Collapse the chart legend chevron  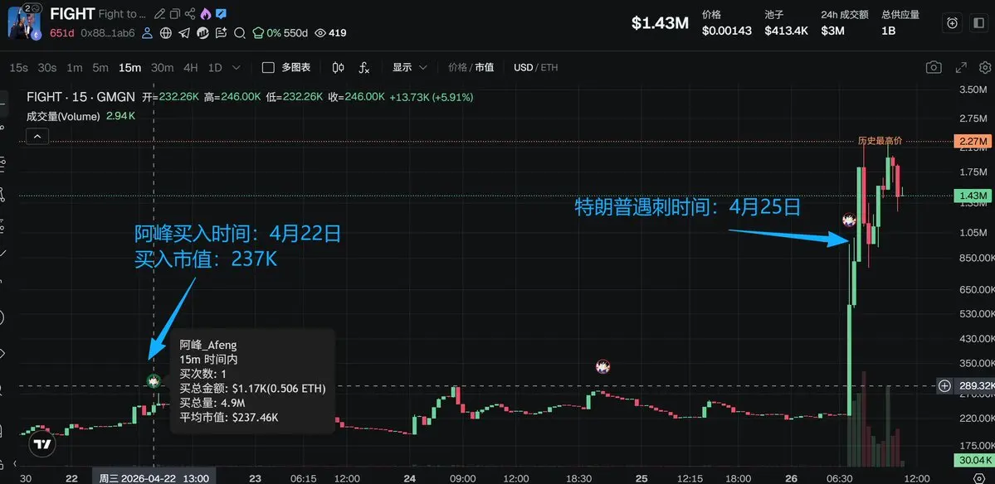pyautogui.click(x=37, y=136)
